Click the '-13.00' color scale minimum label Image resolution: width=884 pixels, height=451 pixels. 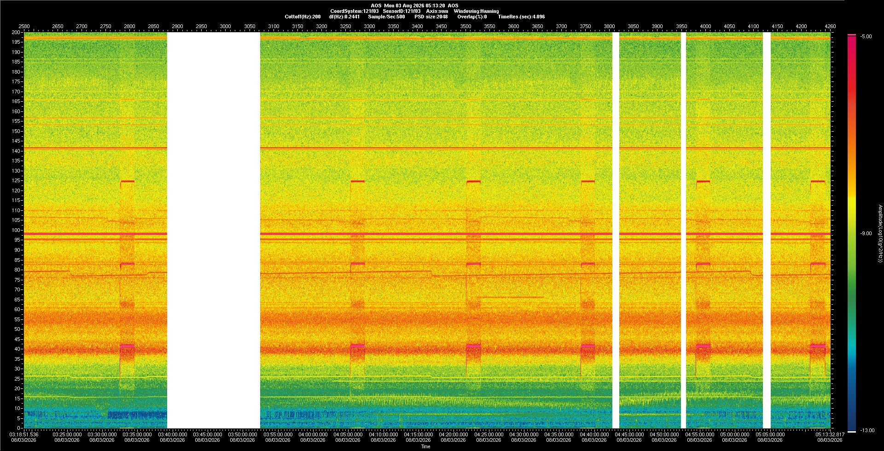point(867,430)
